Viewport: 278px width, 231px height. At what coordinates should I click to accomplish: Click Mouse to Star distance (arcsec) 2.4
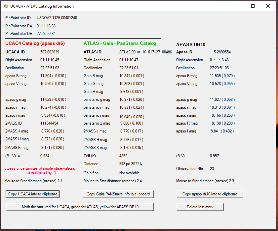tap(113, 181)
